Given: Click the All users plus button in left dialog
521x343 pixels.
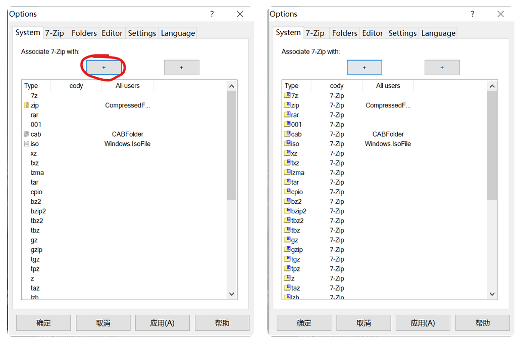Looking at the screenshot, I should pos(182,68).
